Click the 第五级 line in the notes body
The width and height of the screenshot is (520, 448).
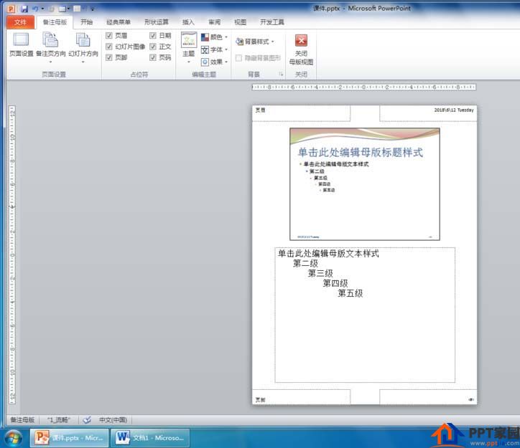tap(350, 293)
